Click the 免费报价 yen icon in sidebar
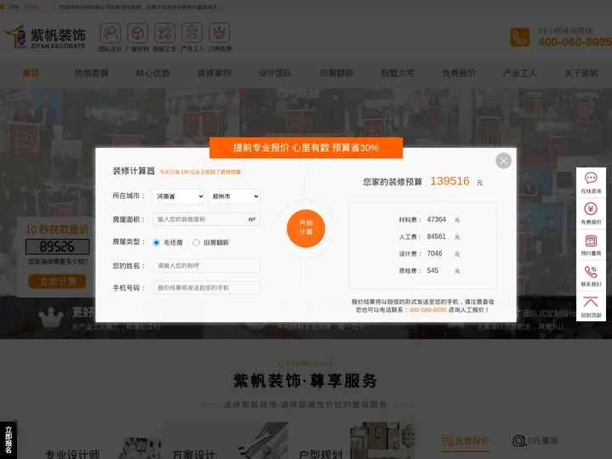This screenshot has width=612, height=459. coord(591,209)
